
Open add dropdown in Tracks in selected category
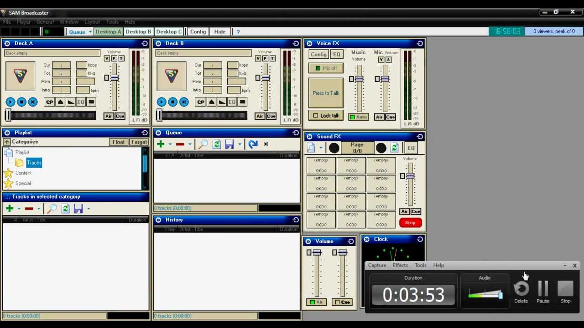19,209
